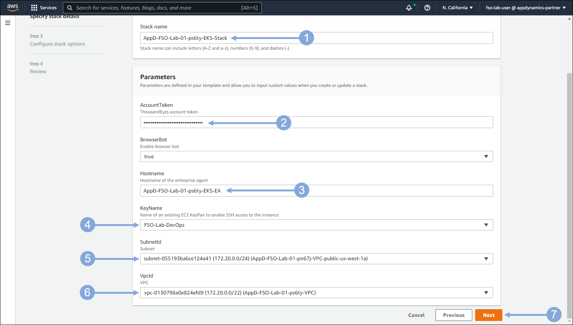Click the Parameters section heading
The width and height of the screenshot is (573, 325).
(158, 77)
